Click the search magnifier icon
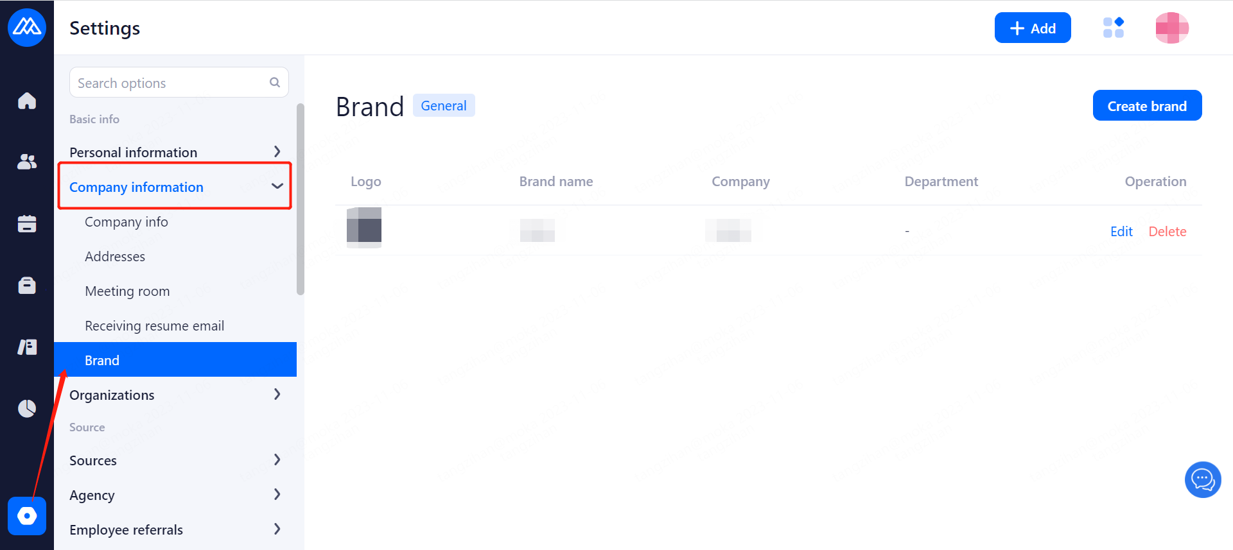Image resolution: width=1233 pixels, height=550 pixels. click(275, 82)
